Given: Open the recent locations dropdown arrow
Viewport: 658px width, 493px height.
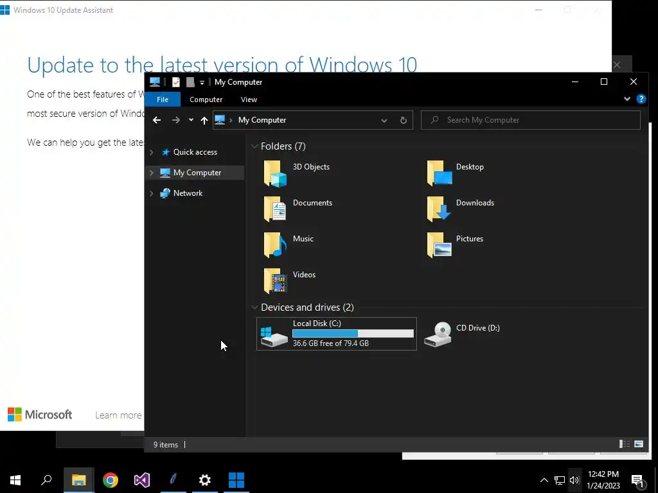Looking at the screenshot, I should point(191,120).
